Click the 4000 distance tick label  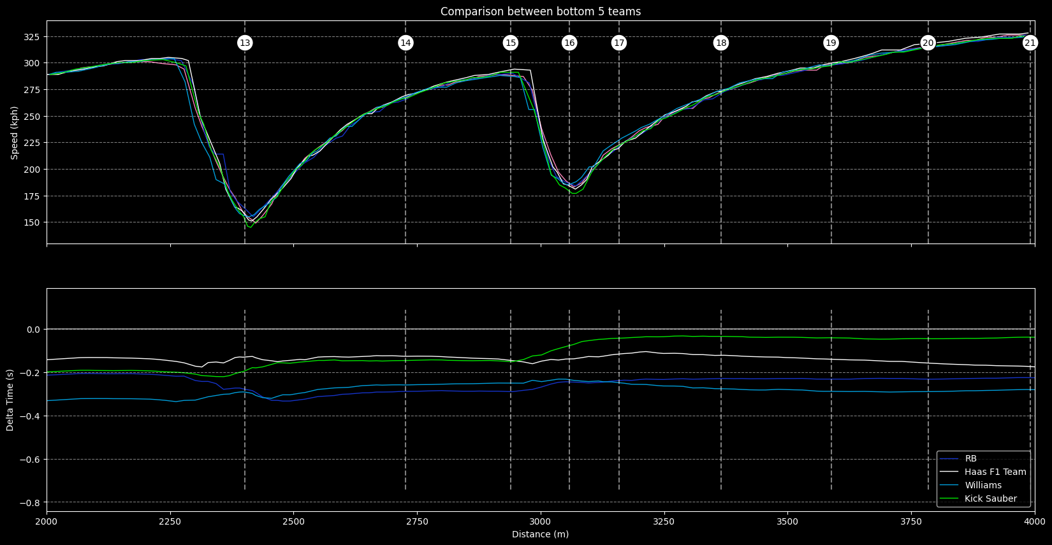pos(1034,521)
